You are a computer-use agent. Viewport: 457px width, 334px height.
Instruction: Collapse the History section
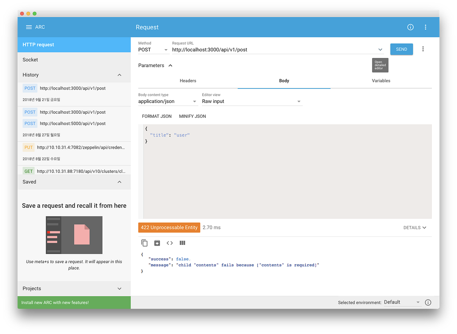(119, 75)
